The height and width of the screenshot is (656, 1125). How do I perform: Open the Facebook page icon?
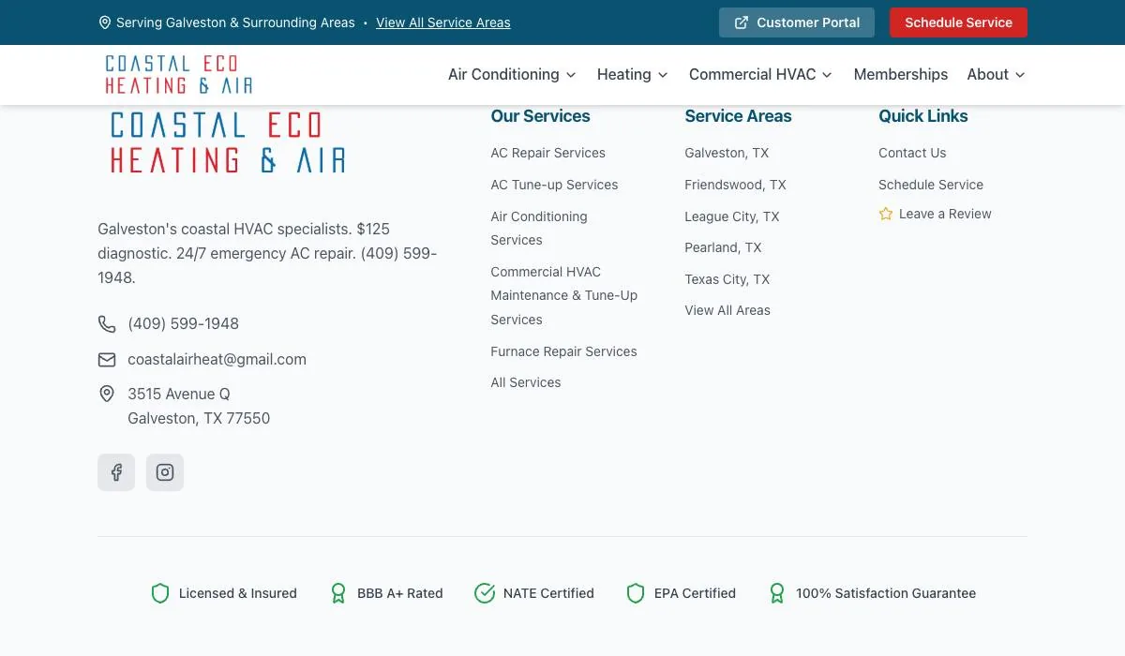pyautogui.click(x=116, y=472)
